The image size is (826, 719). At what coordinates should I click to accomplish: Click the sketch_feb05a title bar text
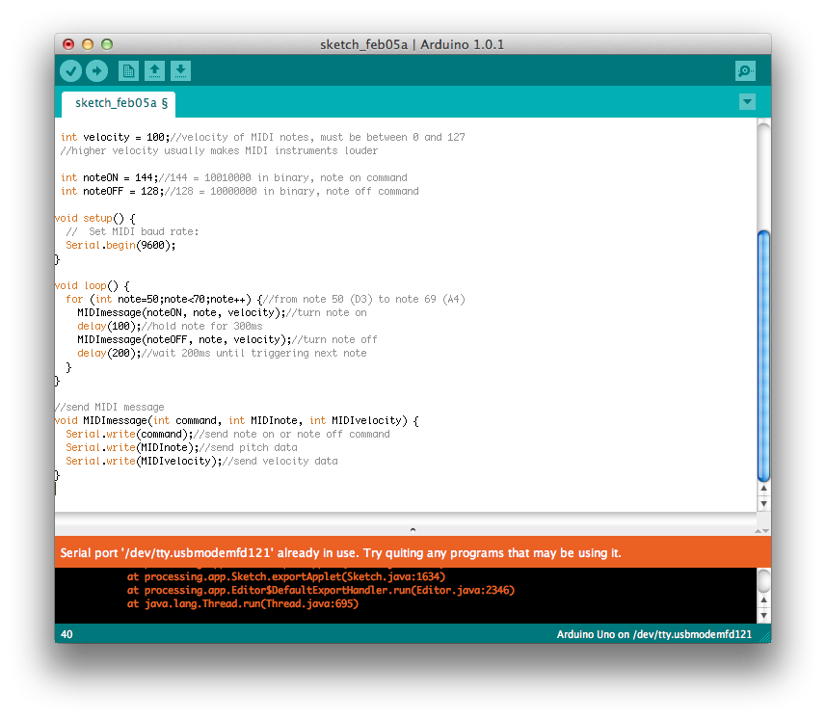[x=413, y=44]
